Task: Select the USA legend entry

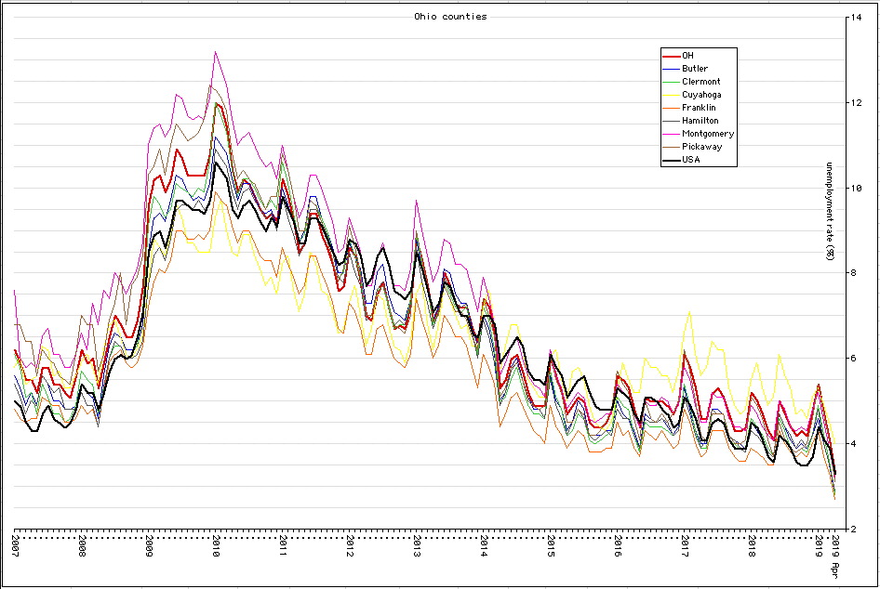Action: coord(681,160)
